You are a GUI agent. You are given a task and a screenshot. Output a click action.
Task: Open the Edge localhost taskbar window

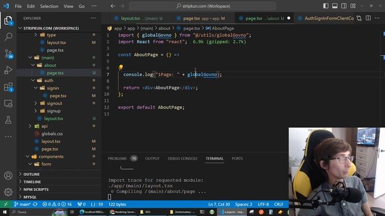click(92, 212)
